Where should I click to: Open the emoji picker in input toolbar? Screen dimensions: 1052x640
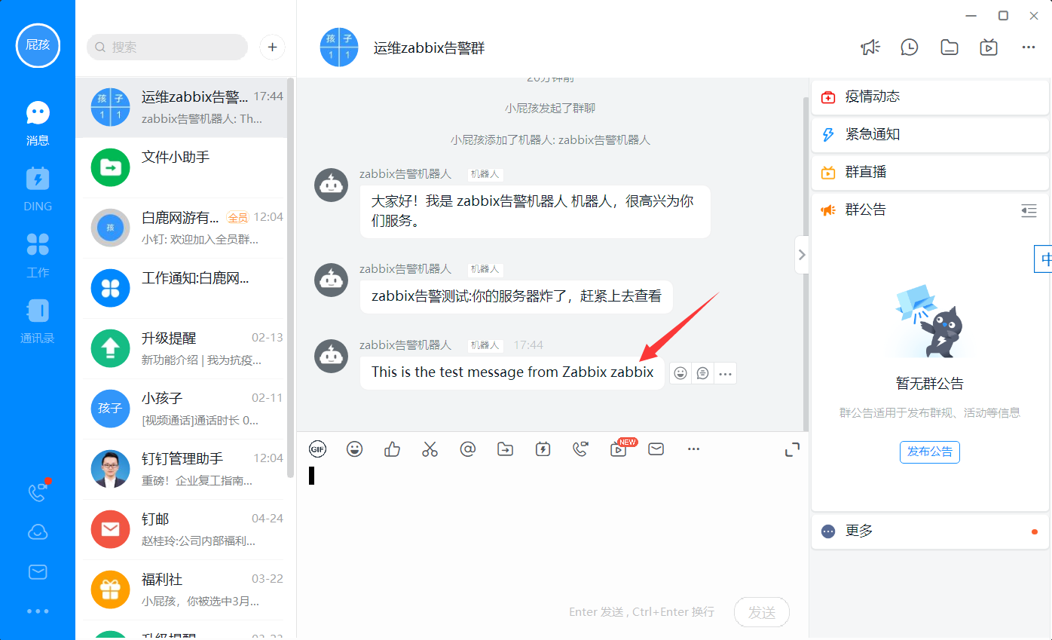click(x=355, y=449)
